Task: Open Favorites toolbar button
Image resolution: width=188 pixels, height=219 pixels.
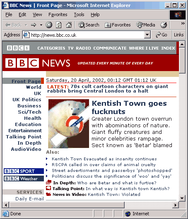Action: pos(118,25)
